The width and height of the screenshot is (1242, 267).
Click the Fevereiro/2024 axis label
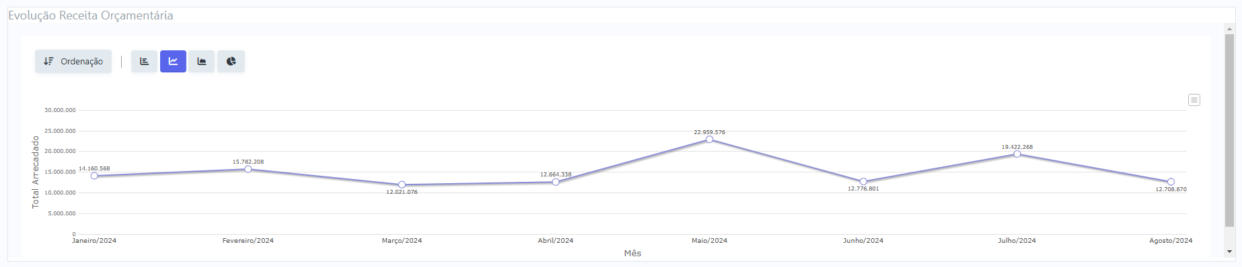tap(248, 240)
